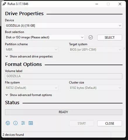Open the Target system dropdown
Viewport: 128px width, 140px height.
coord(96,49)
